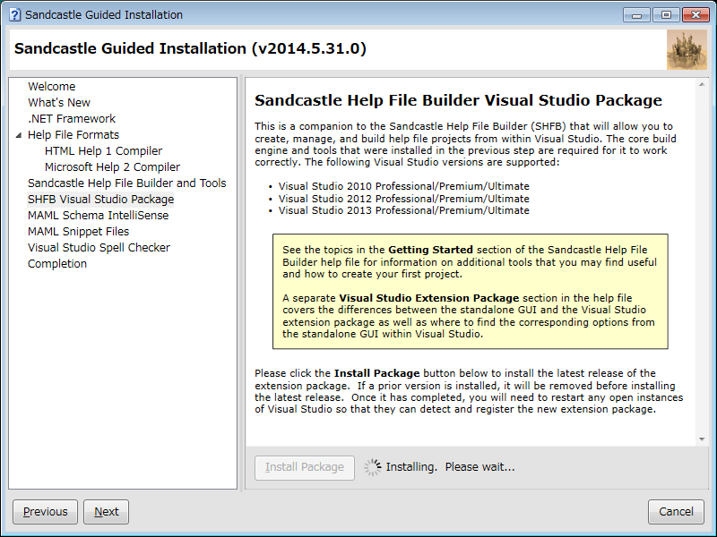Click the Visual Studio 2013 Professional/Premium/Ultimate bullet
This screenshot has height=537, width=717.
pos(404,210)
